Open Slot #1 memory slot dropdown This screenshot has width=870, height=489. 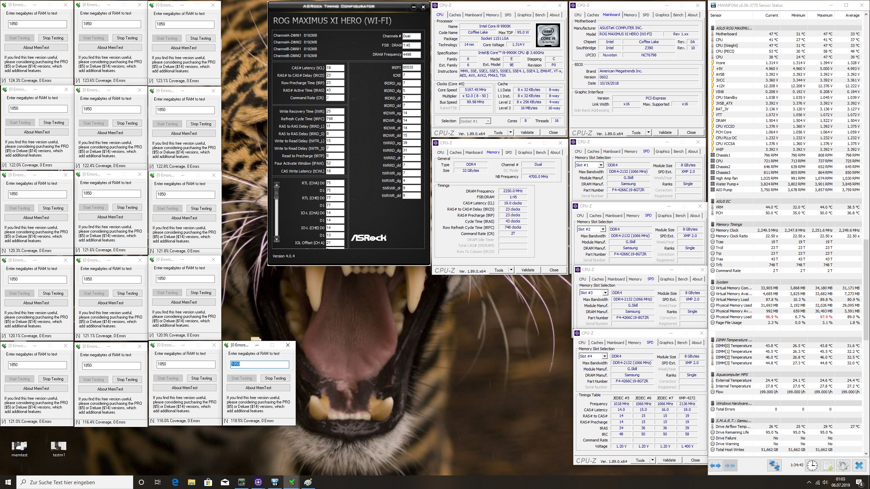point(601,165)
